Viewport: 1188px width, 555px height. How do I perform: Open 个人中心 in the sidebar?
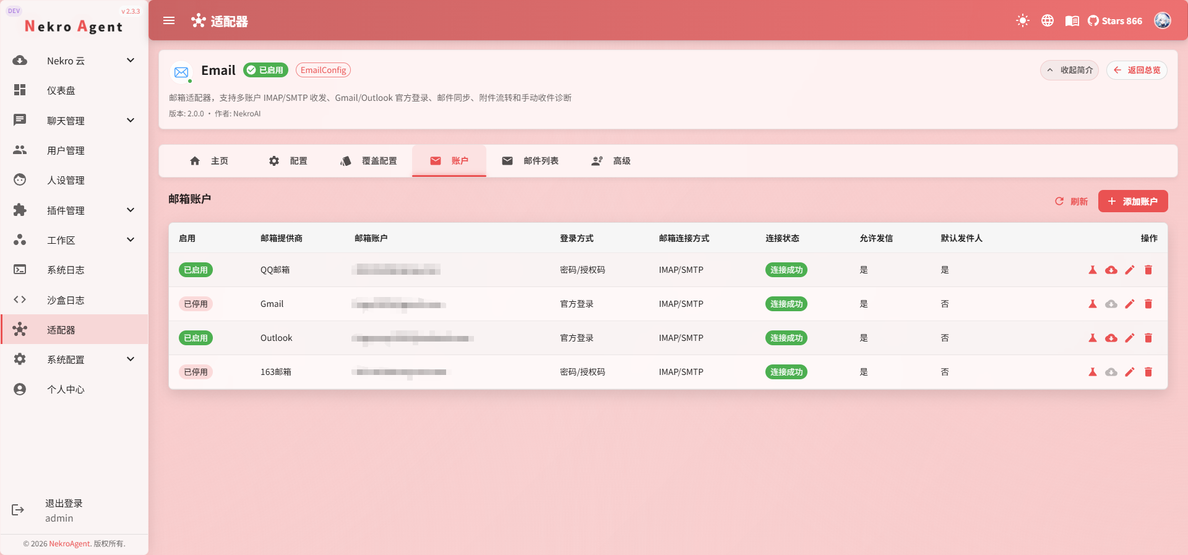74,389
